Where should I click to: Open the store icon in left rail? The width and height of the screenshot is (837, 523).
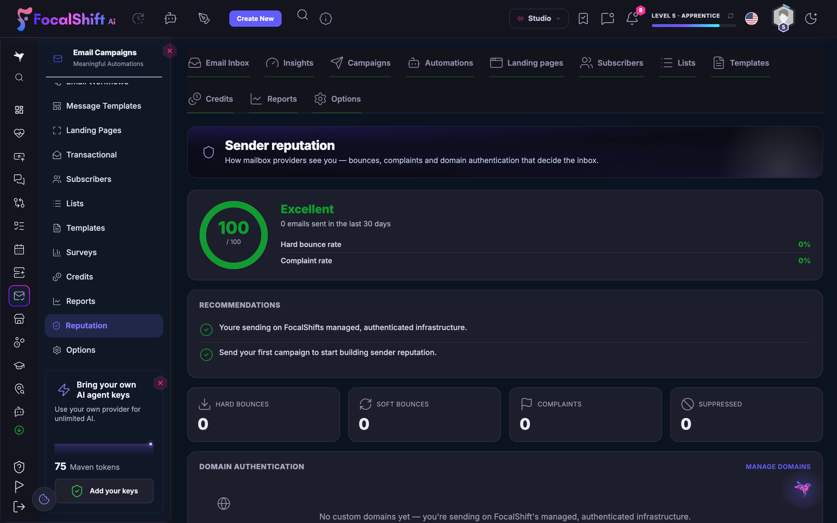click(x=19, y=319)
